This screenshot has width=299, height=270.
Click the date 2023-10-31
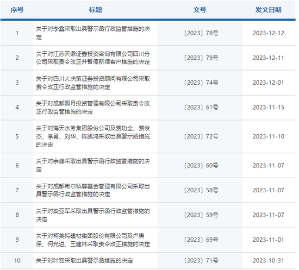[x=269, y=260]
